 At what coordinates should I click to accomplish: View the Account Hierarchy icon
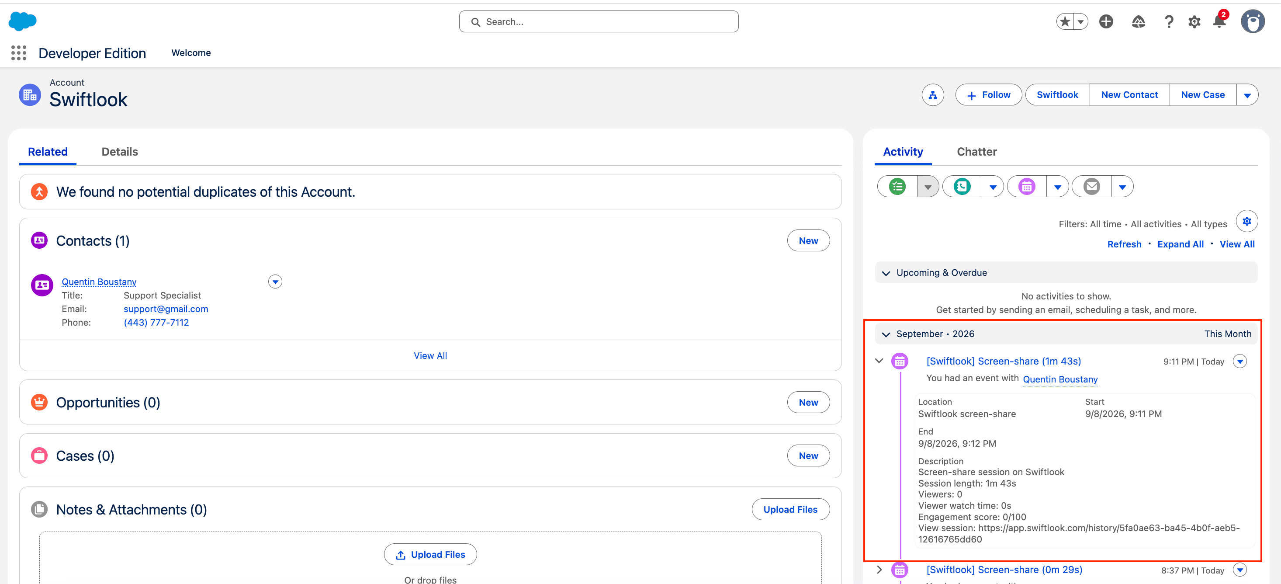tap(932, 94)
